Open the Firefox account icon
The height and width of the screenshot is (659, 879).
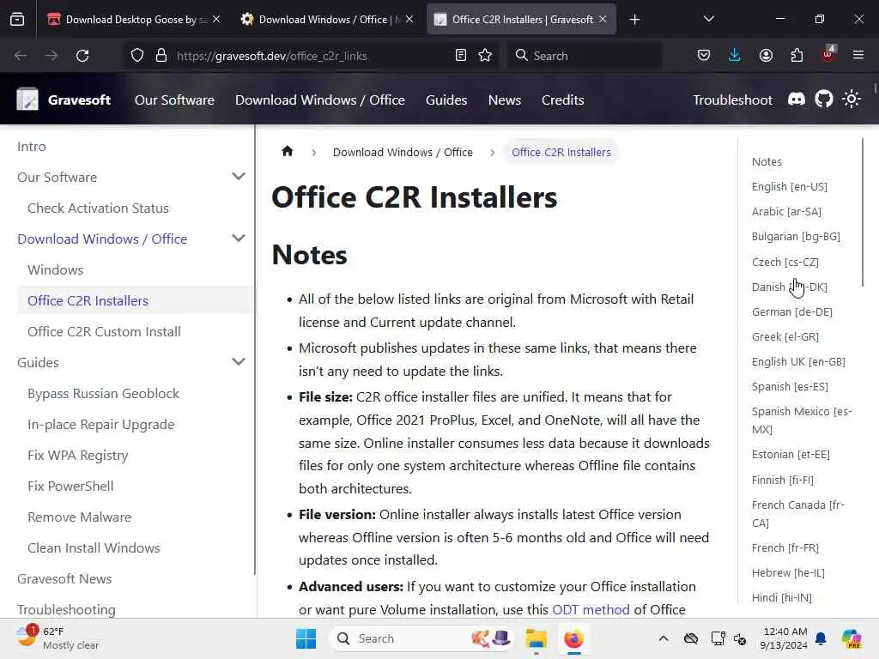point(766,56)
